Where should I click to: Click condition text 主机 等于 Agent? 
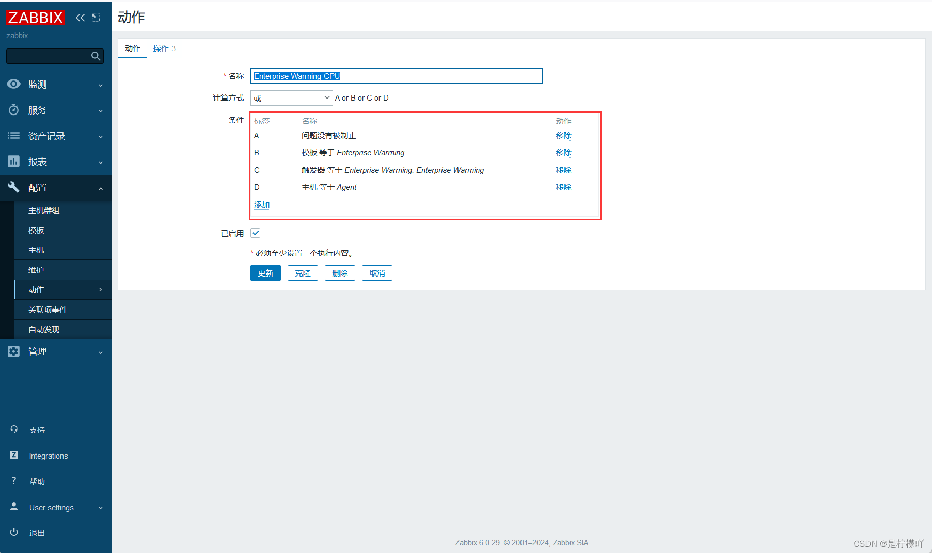coord(329,187)
